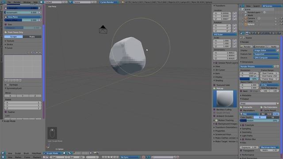This screenshot has width=283, height=159.
Task: Click the play animation button in timeline
Action: [x=111, y=157]
